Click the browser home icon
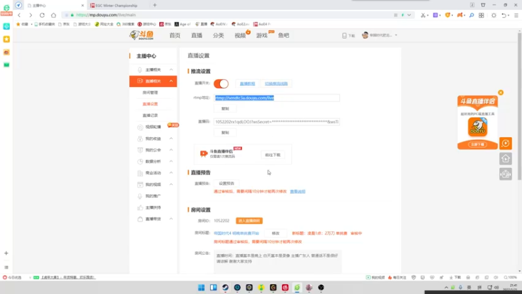Image resolution: width=522 pixels, height=294 pixels. tap(54, 15)
